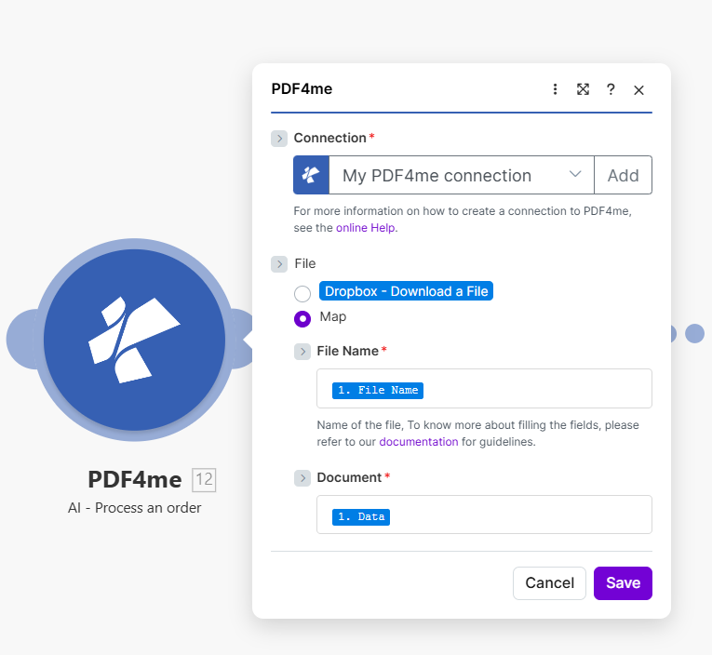Open the three-dot options menu in PDF4me dialog
712x655 pixels.
(x=555, y=89)
